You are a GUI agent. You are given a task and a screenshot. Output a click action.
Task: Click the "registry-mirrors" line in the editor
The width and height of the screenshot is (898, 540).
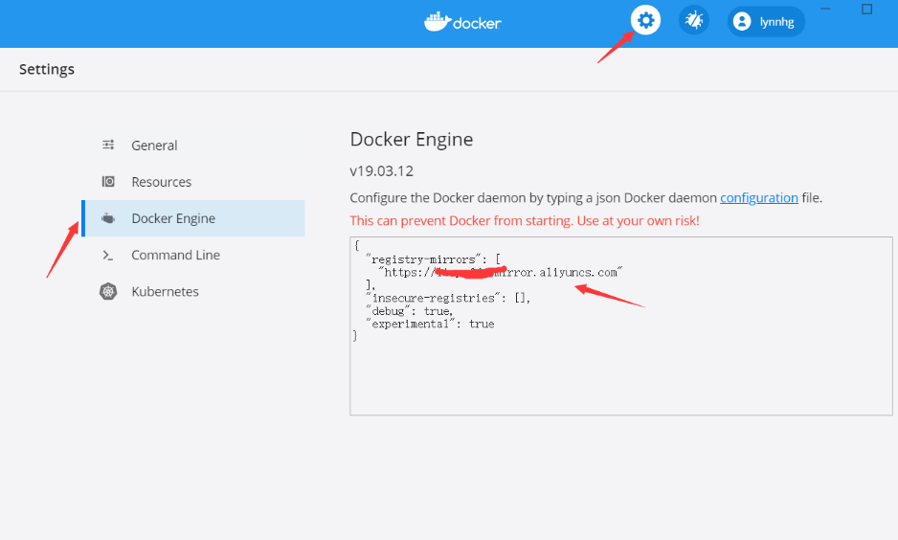(433, 259)
